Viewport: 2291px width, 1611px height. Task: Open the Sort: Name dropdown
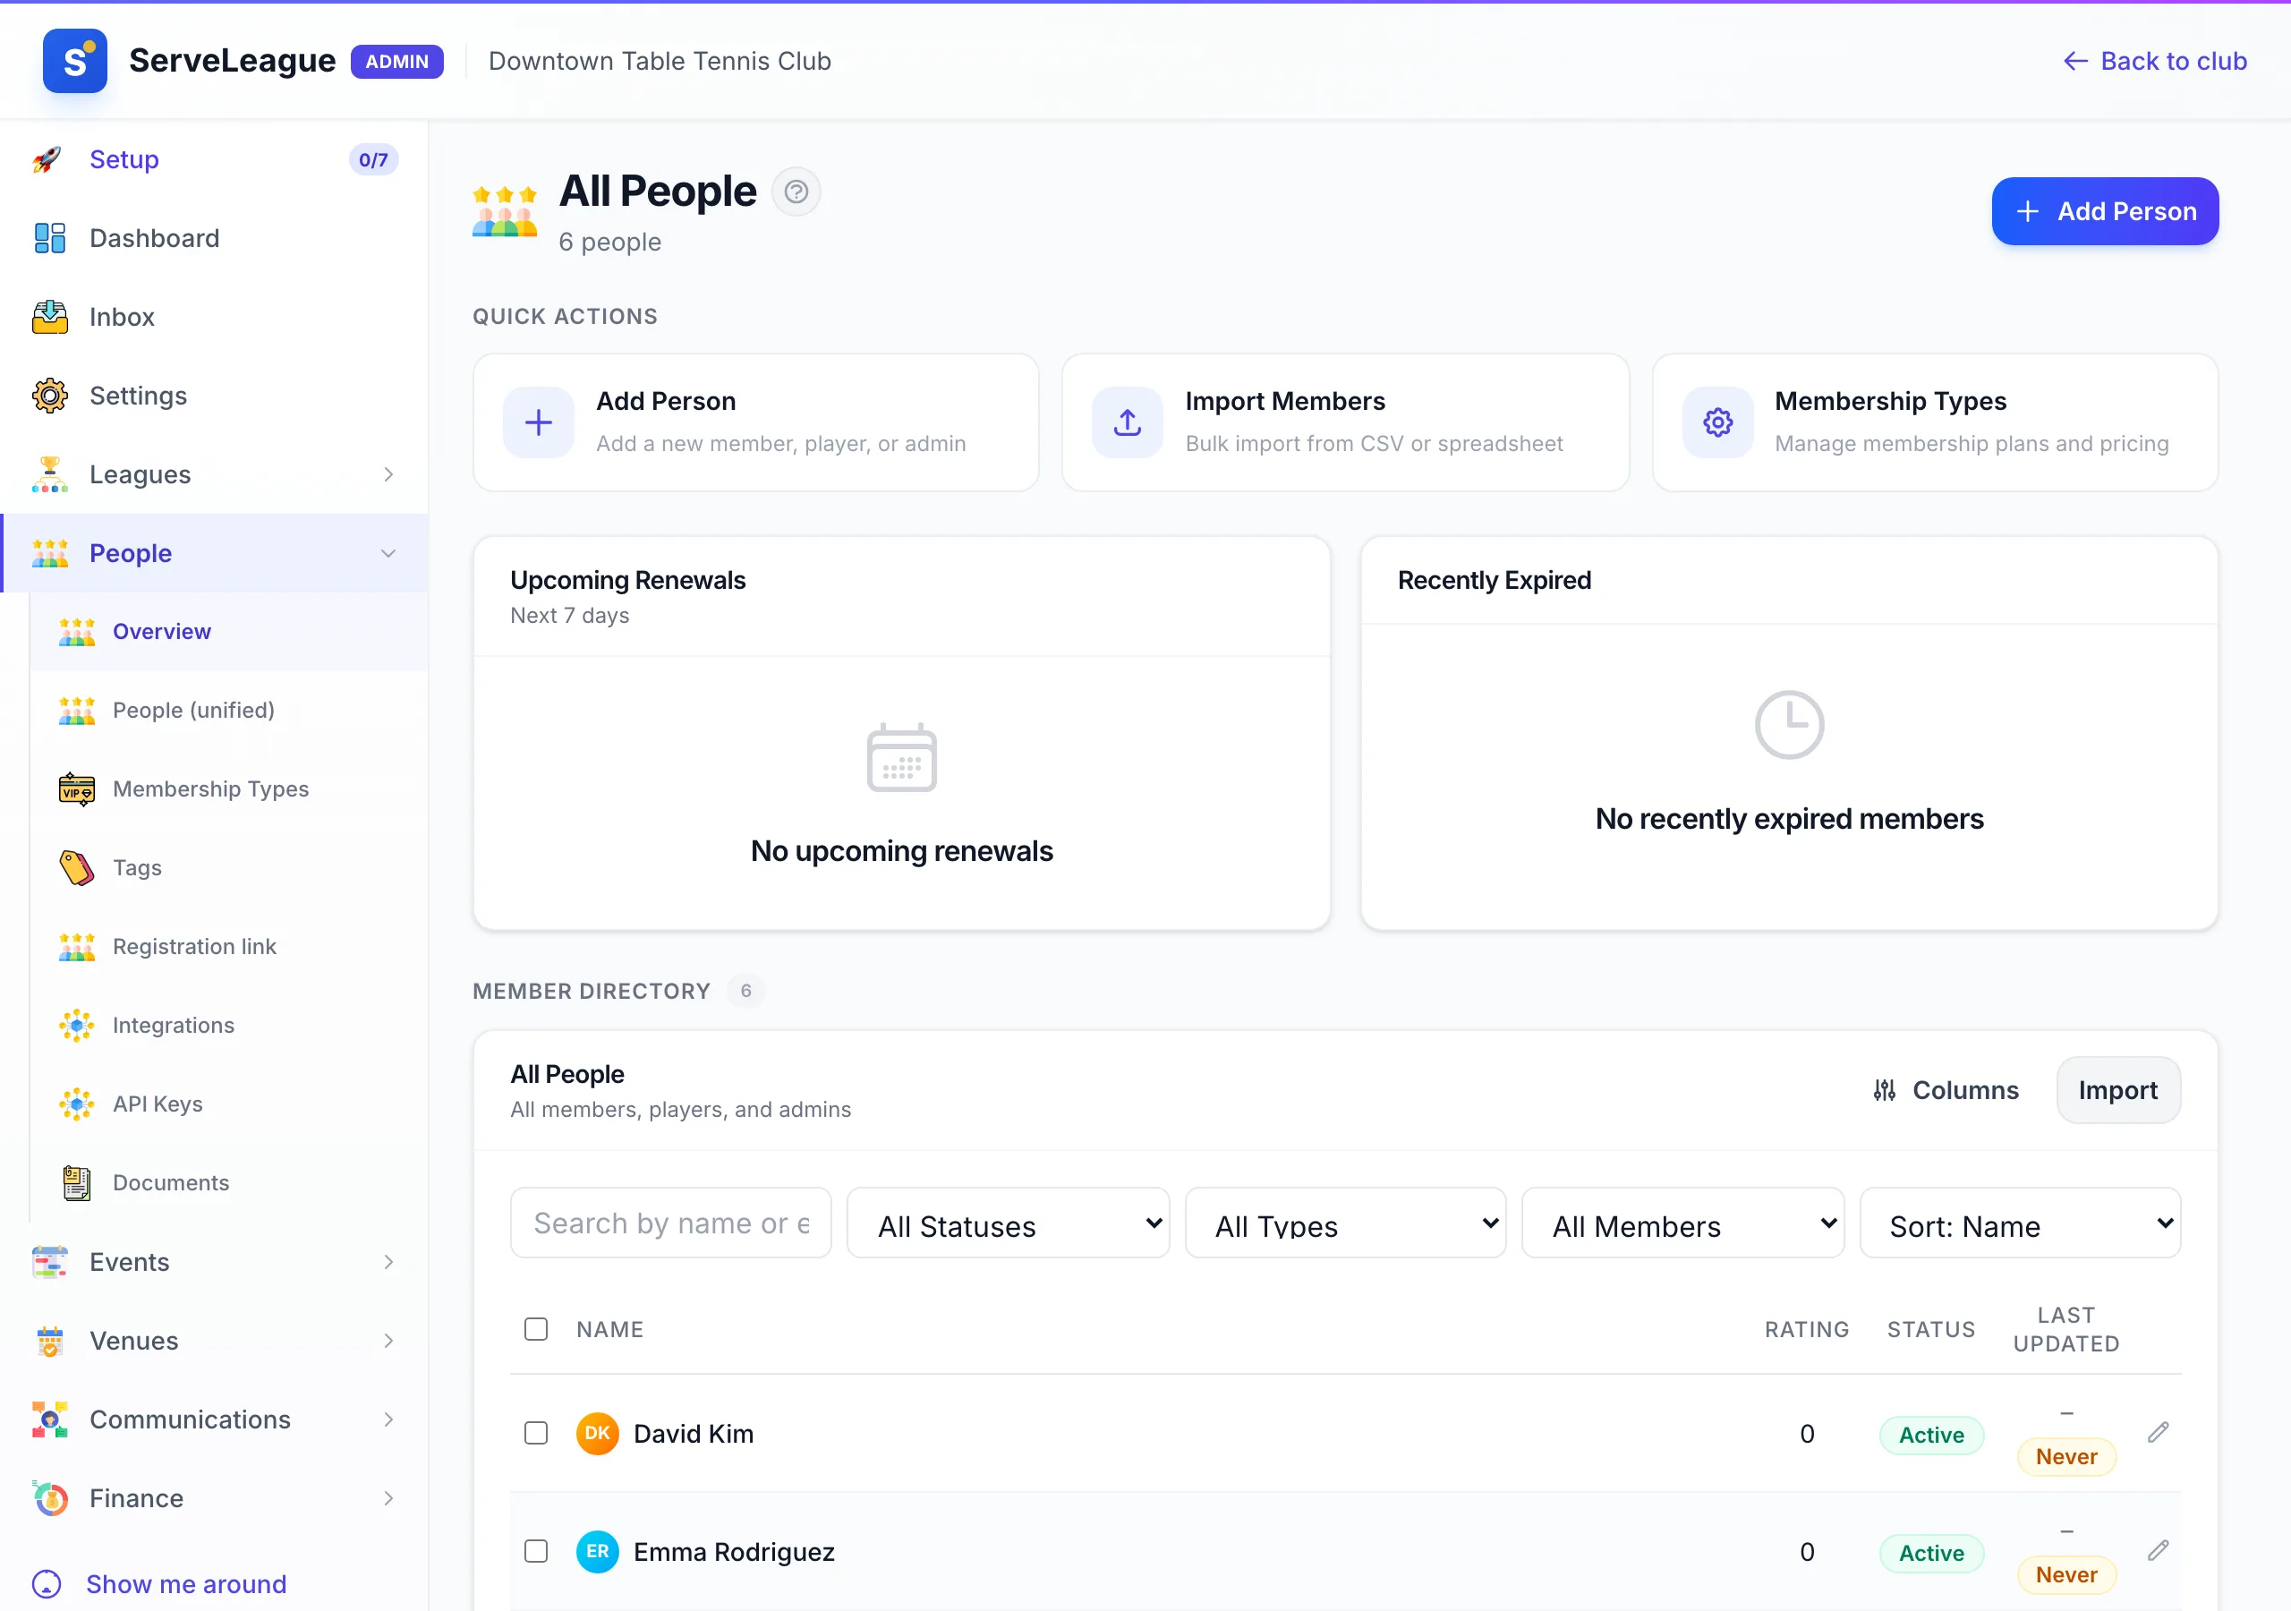pos(2020,1223)
